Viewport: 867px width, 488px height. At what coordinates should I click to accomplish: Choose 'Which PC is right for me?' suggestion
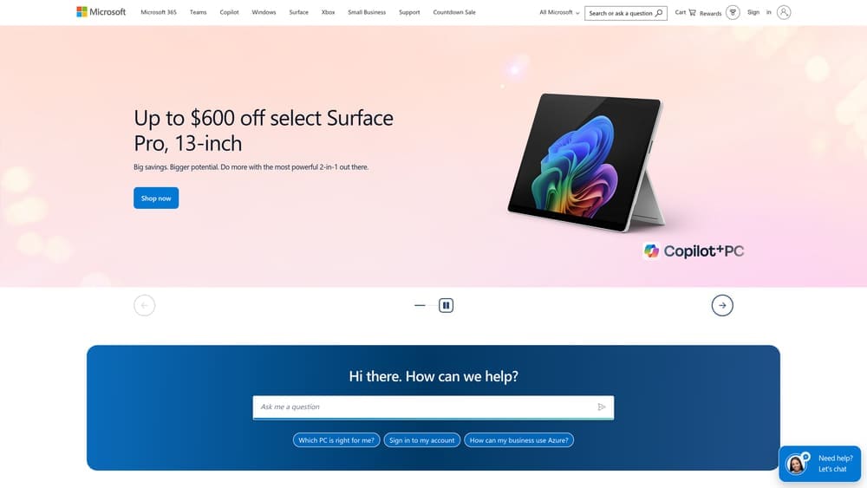tap(336, 440)
